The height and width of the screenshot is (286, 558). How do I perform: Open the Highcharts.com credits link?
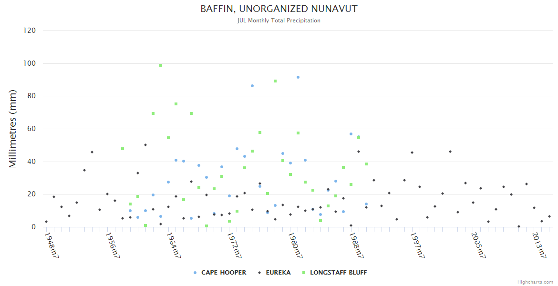[535, 282]
